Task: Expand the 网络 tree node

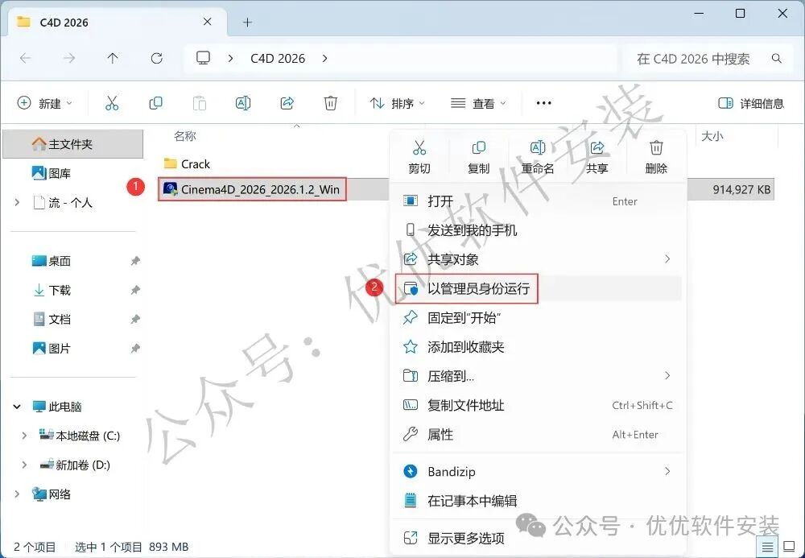Action: click(18, 494)
